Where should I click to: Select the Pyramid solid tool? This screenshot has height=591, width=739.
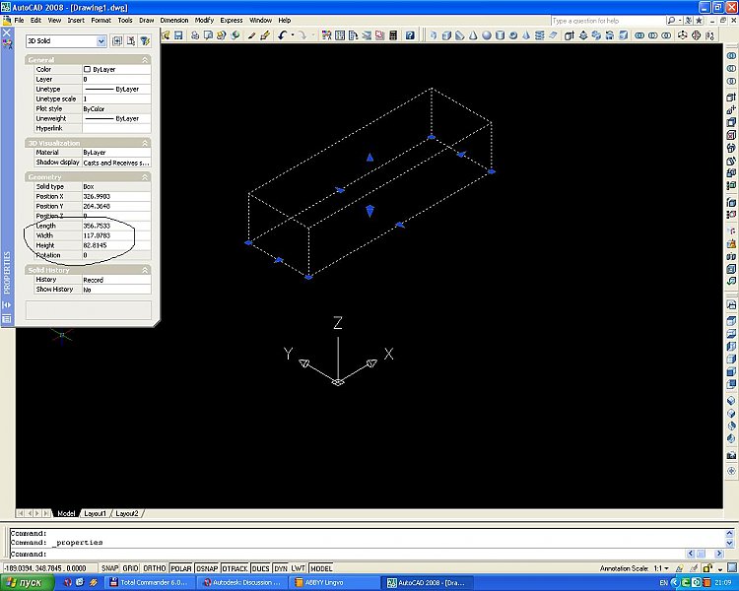click(526, 35)
